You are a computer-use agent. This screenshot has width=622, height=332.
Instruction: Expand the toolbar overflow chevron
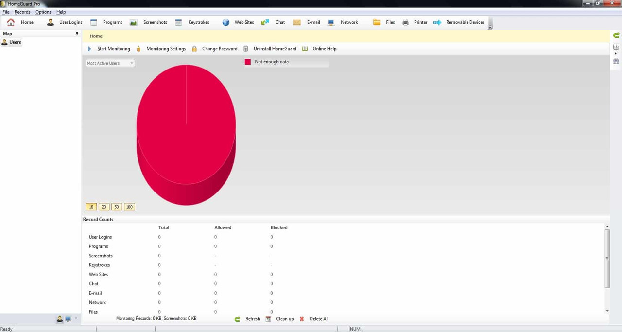490,27
